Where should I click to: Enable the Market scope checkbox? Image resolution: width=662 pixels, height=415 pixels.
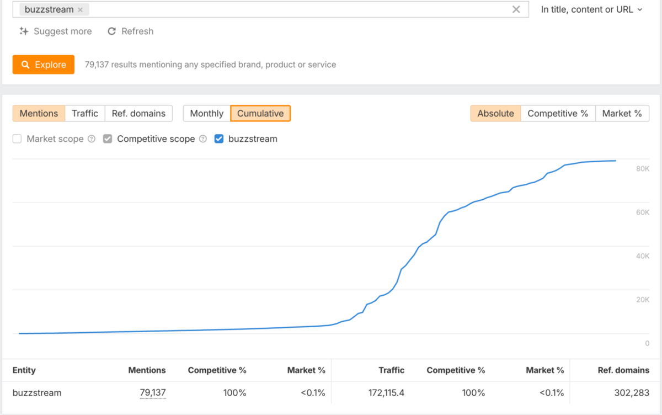pyautogui.click(x=18, y=139)
